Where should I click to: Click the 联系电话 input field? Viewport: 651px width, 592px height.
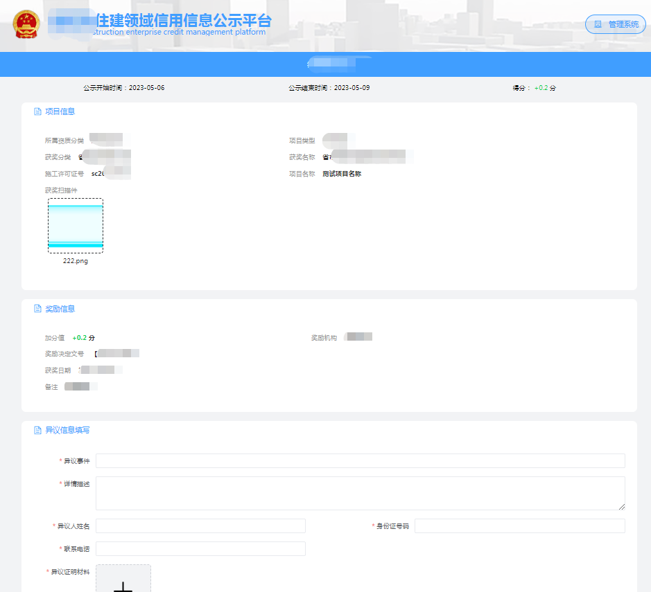200,548
